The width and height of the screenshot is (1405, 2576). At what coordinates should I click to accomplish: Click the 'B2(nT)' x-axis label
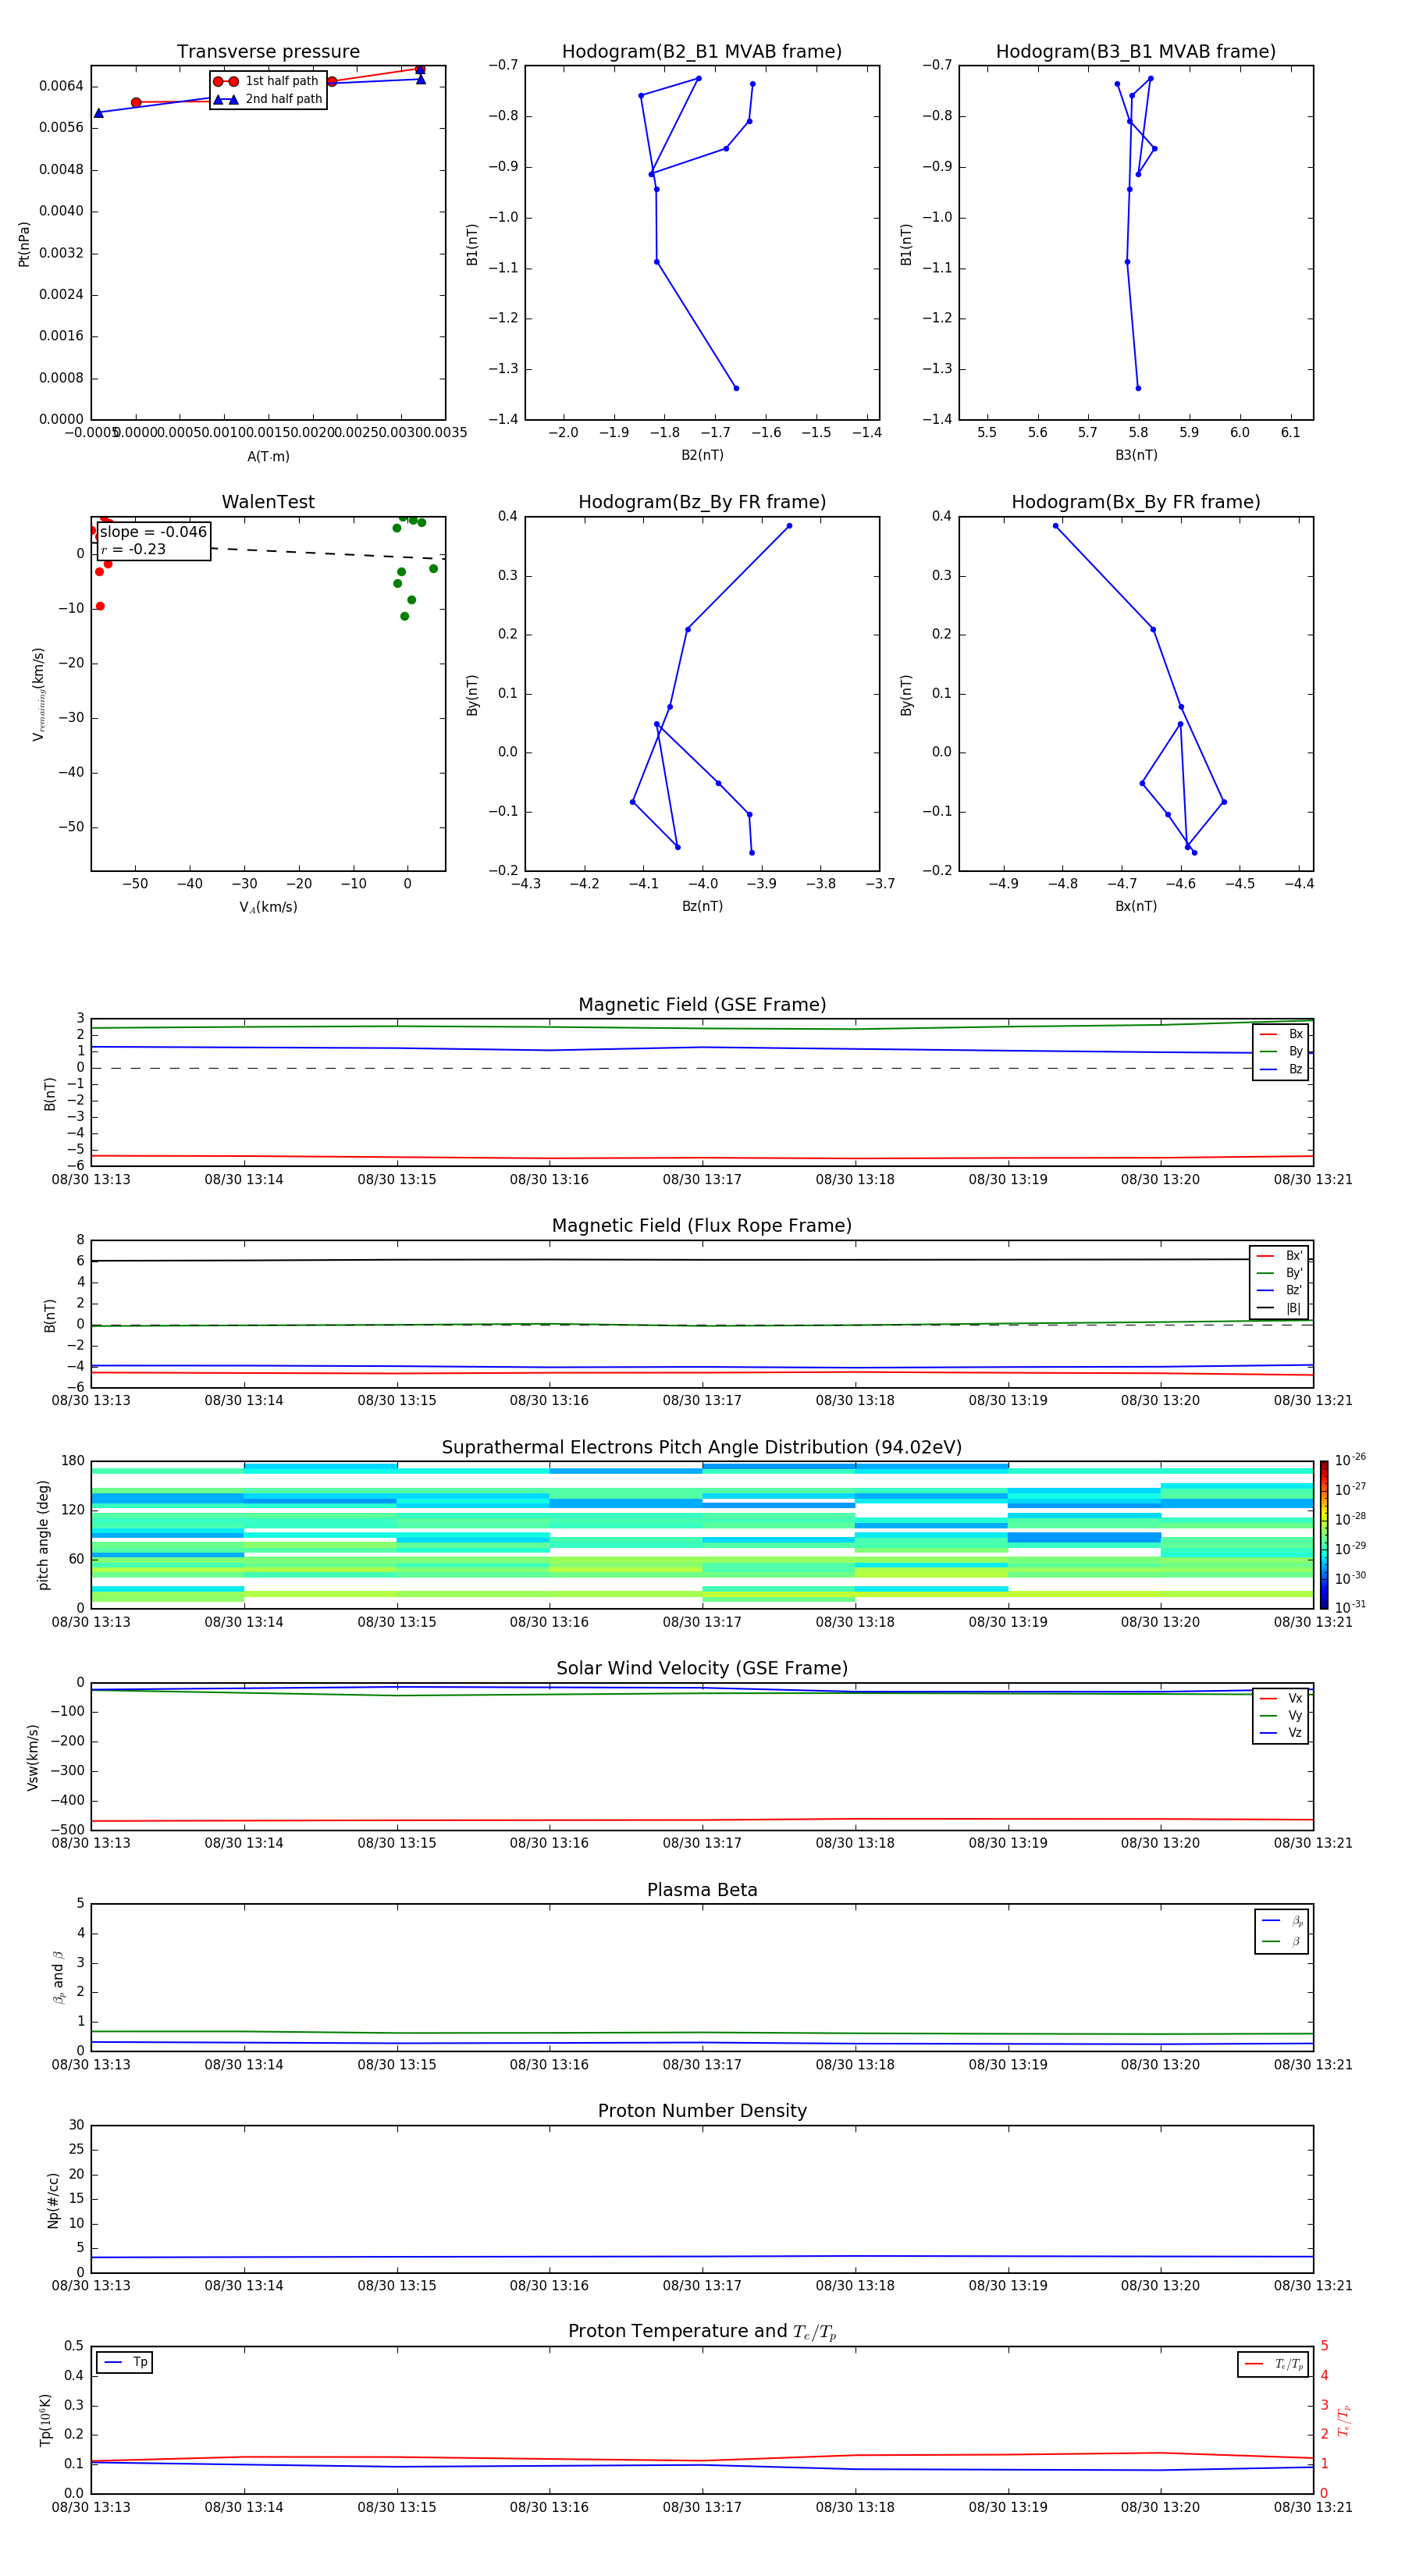(x=702, y=455)
